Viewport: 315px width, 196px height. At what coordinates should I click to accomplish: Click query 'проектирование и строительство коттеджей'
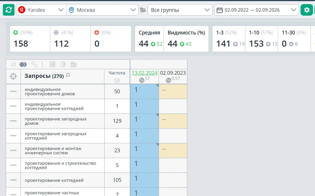pos(60,165)
